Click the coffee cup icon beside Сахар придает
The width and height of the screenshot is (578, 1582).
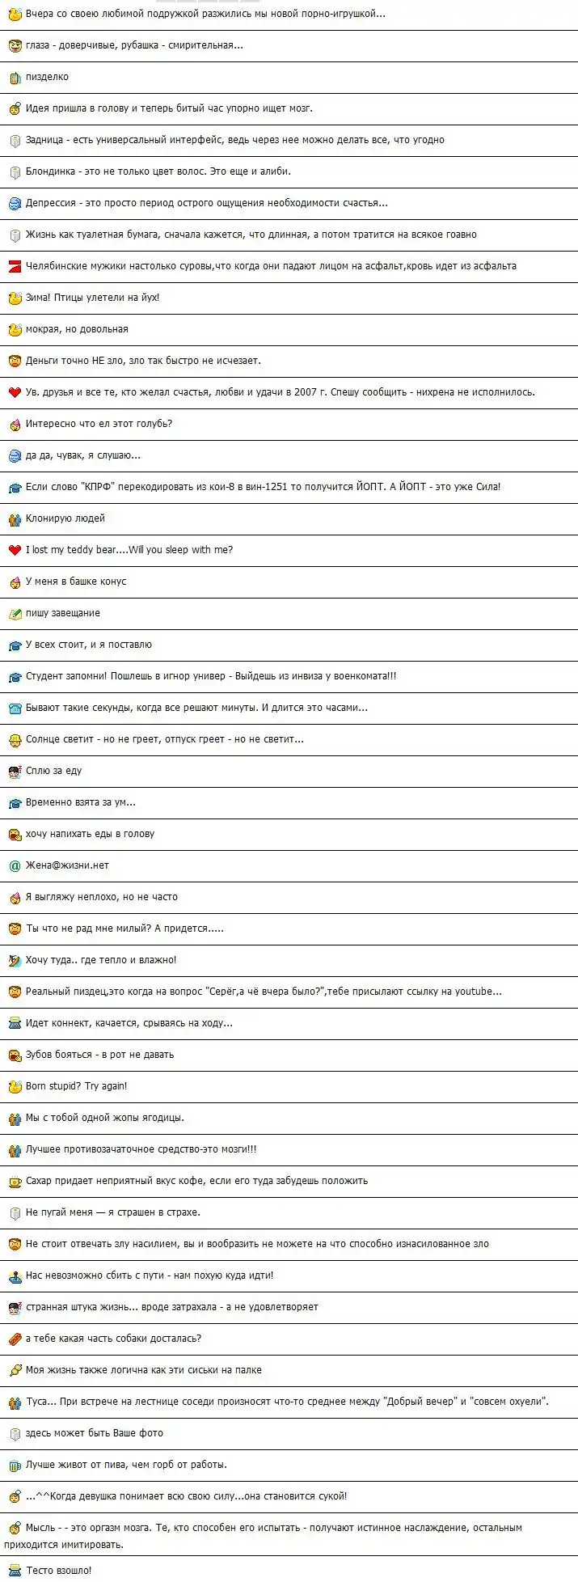pyautogui.click(x=14, y=1181)
